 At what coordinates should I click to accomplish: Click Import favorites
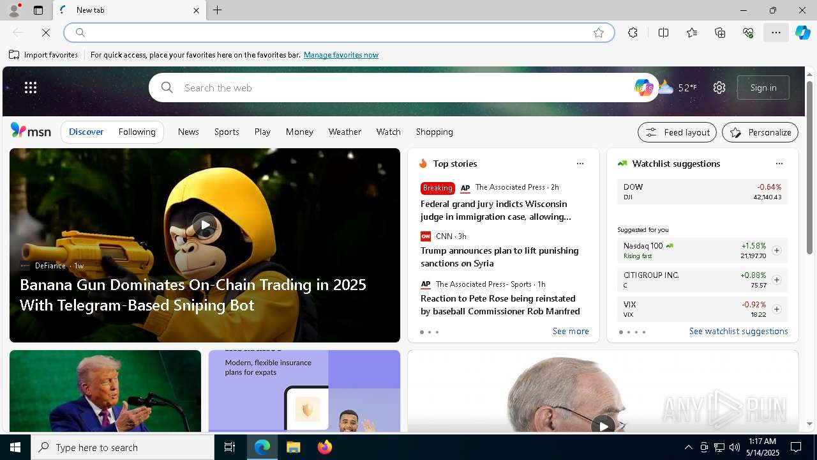43,55
